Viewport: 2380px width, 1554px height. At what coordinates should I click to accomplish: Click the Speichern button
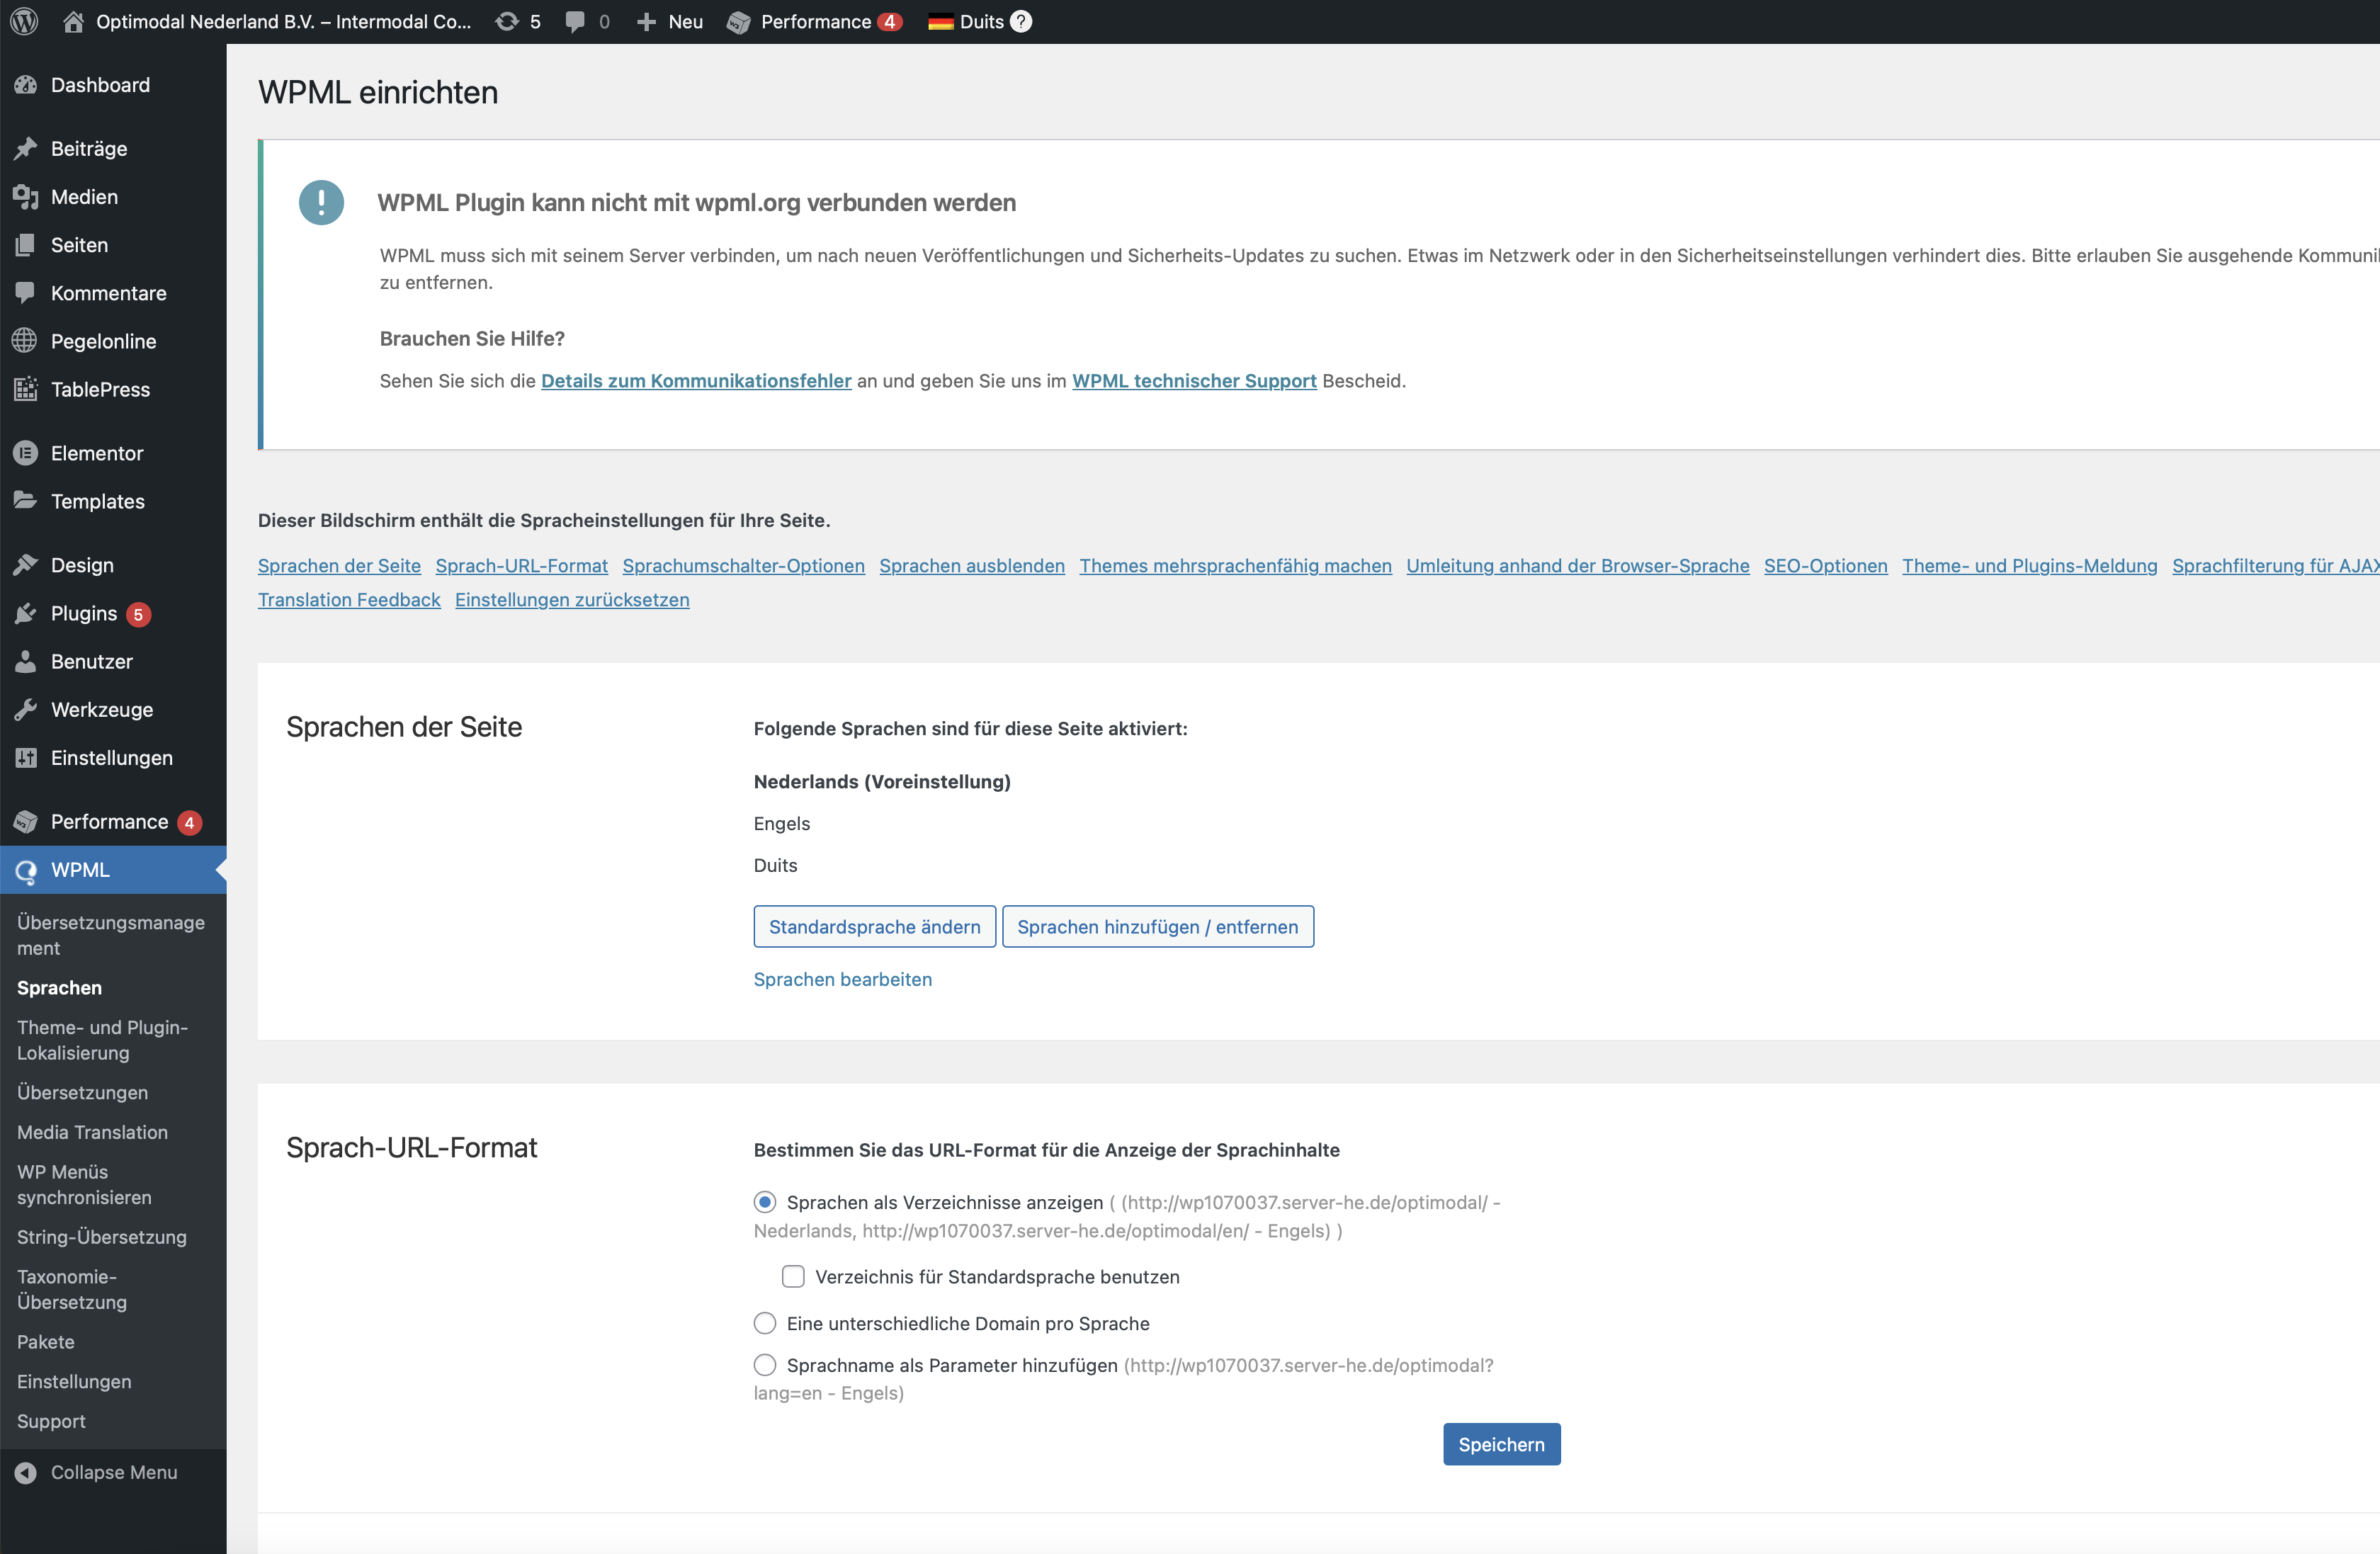(x=1501, y=1444)
